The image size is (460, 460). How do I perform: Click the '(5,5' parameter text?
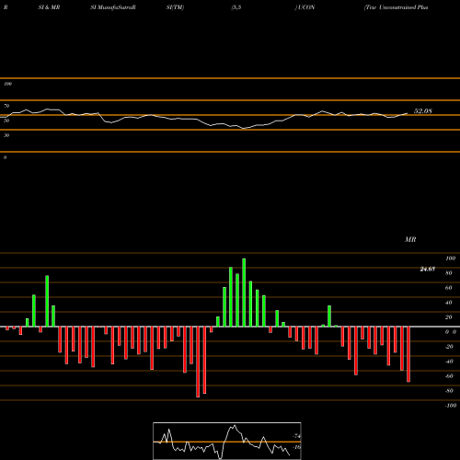click(x=236, y=7)
